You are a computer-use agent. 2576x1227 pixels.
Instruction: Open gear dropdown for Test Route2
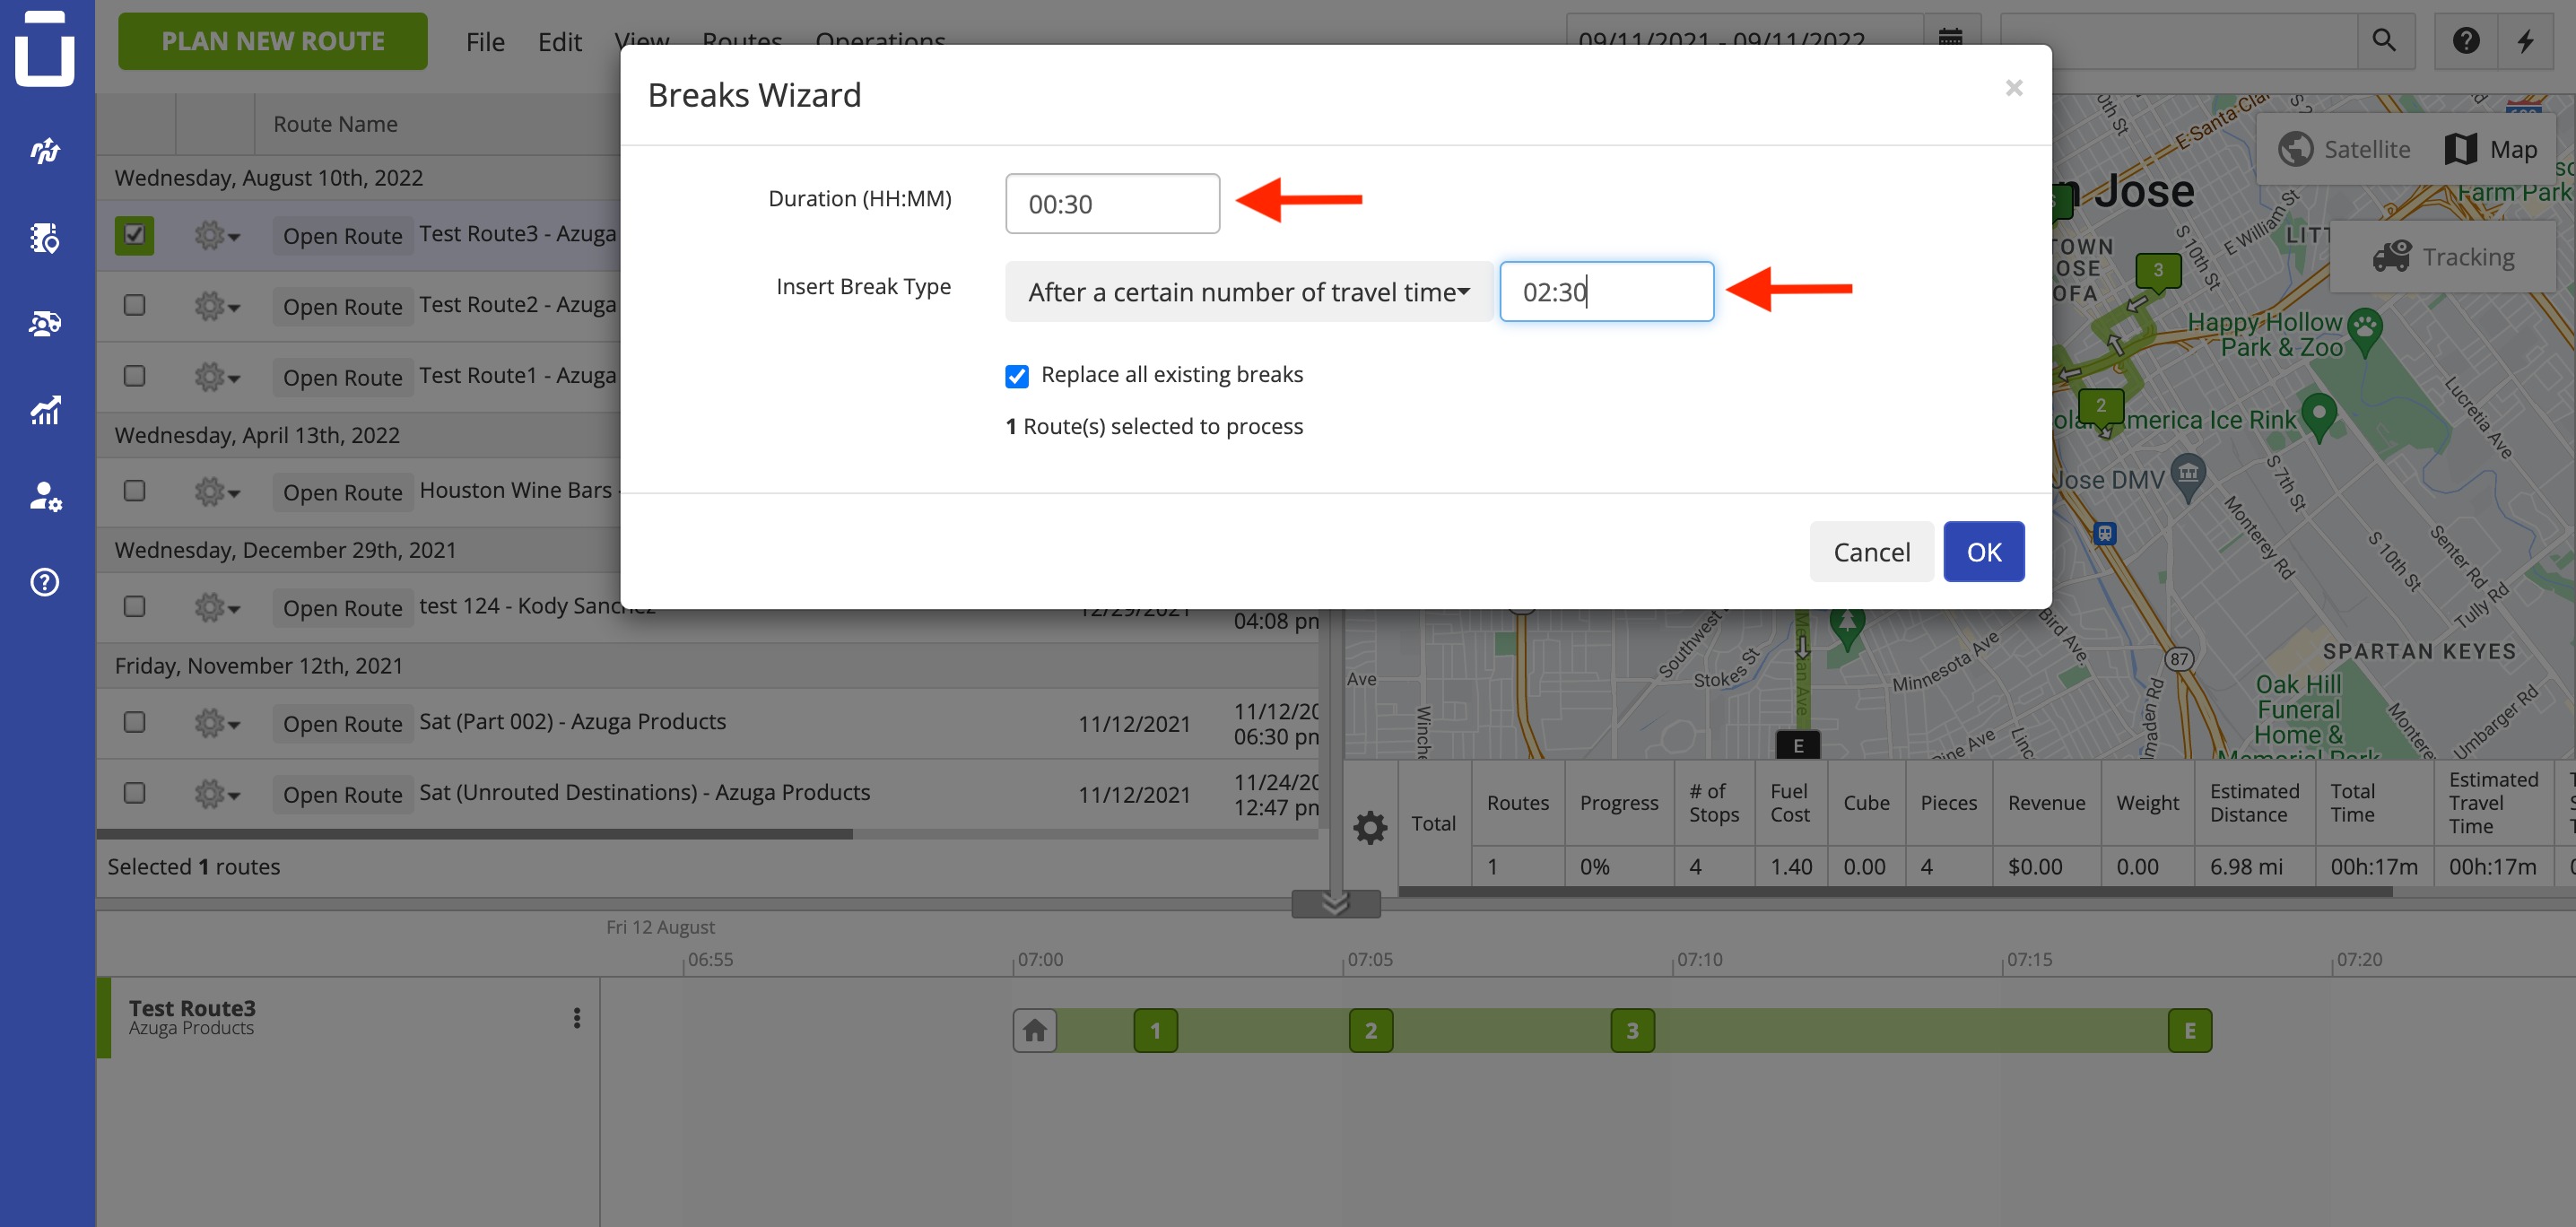pos(217,306)
